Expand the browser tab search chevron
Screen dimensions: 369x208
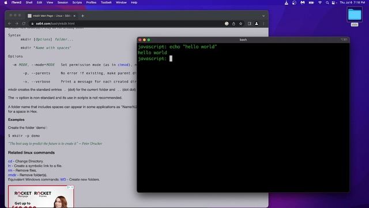pos(263,16)
